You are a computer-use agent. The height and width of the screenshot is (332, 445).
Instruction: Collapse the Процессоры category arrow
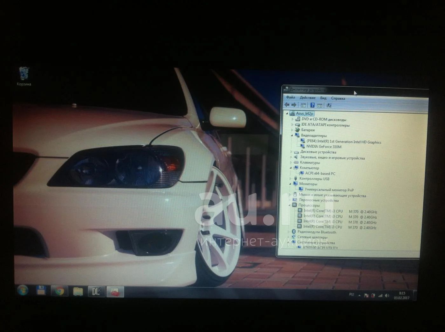click(290, 205)
